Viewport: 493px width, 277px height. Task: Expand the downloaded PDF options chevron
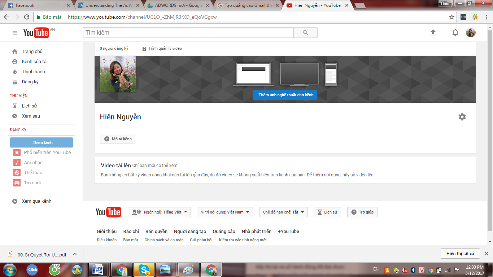[x=75, y=254]
